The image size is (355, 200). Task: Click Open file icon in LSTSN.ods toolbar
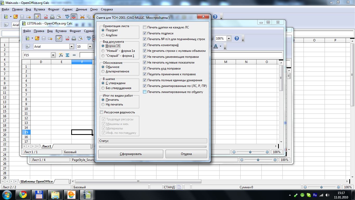[37, 38]
